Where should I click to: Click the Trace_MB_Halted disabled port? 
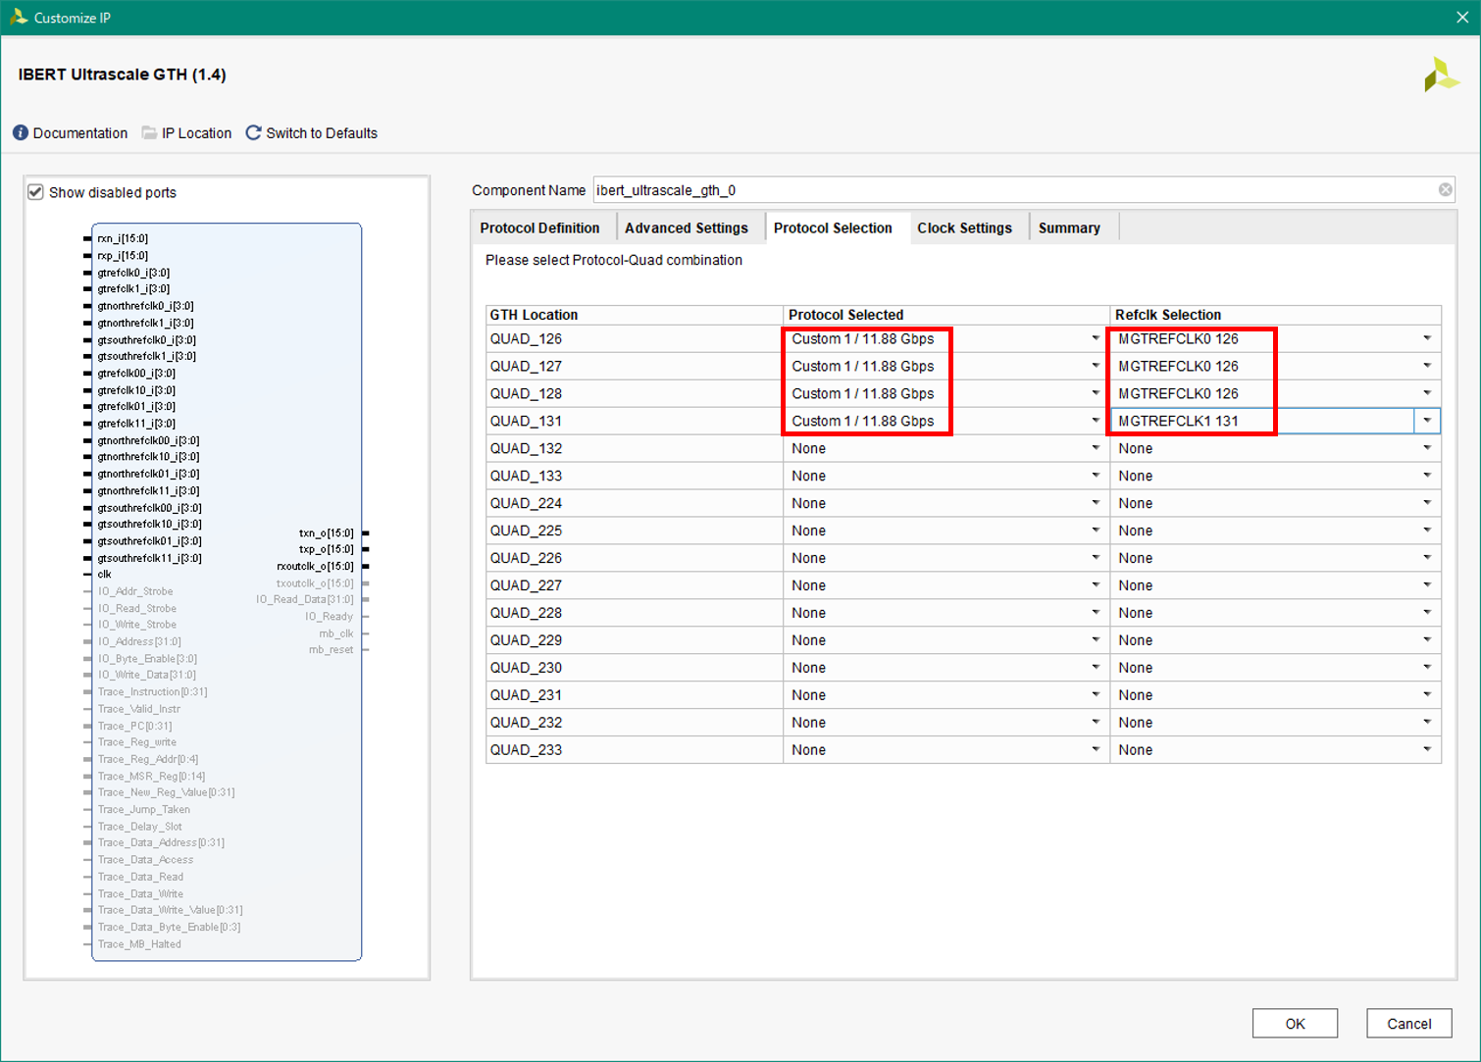pos(139,944)
